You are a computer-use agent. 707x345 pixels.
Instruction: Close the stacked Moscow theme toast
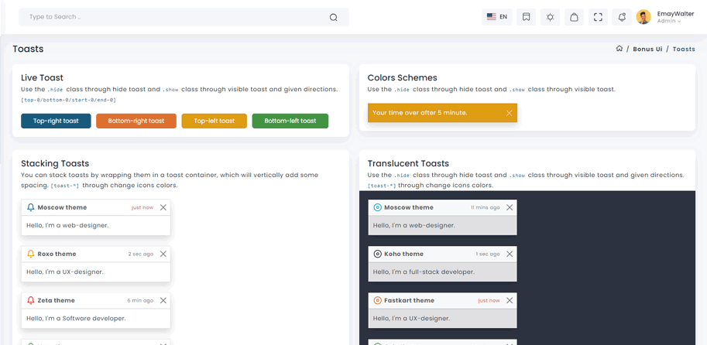[163, 207]
